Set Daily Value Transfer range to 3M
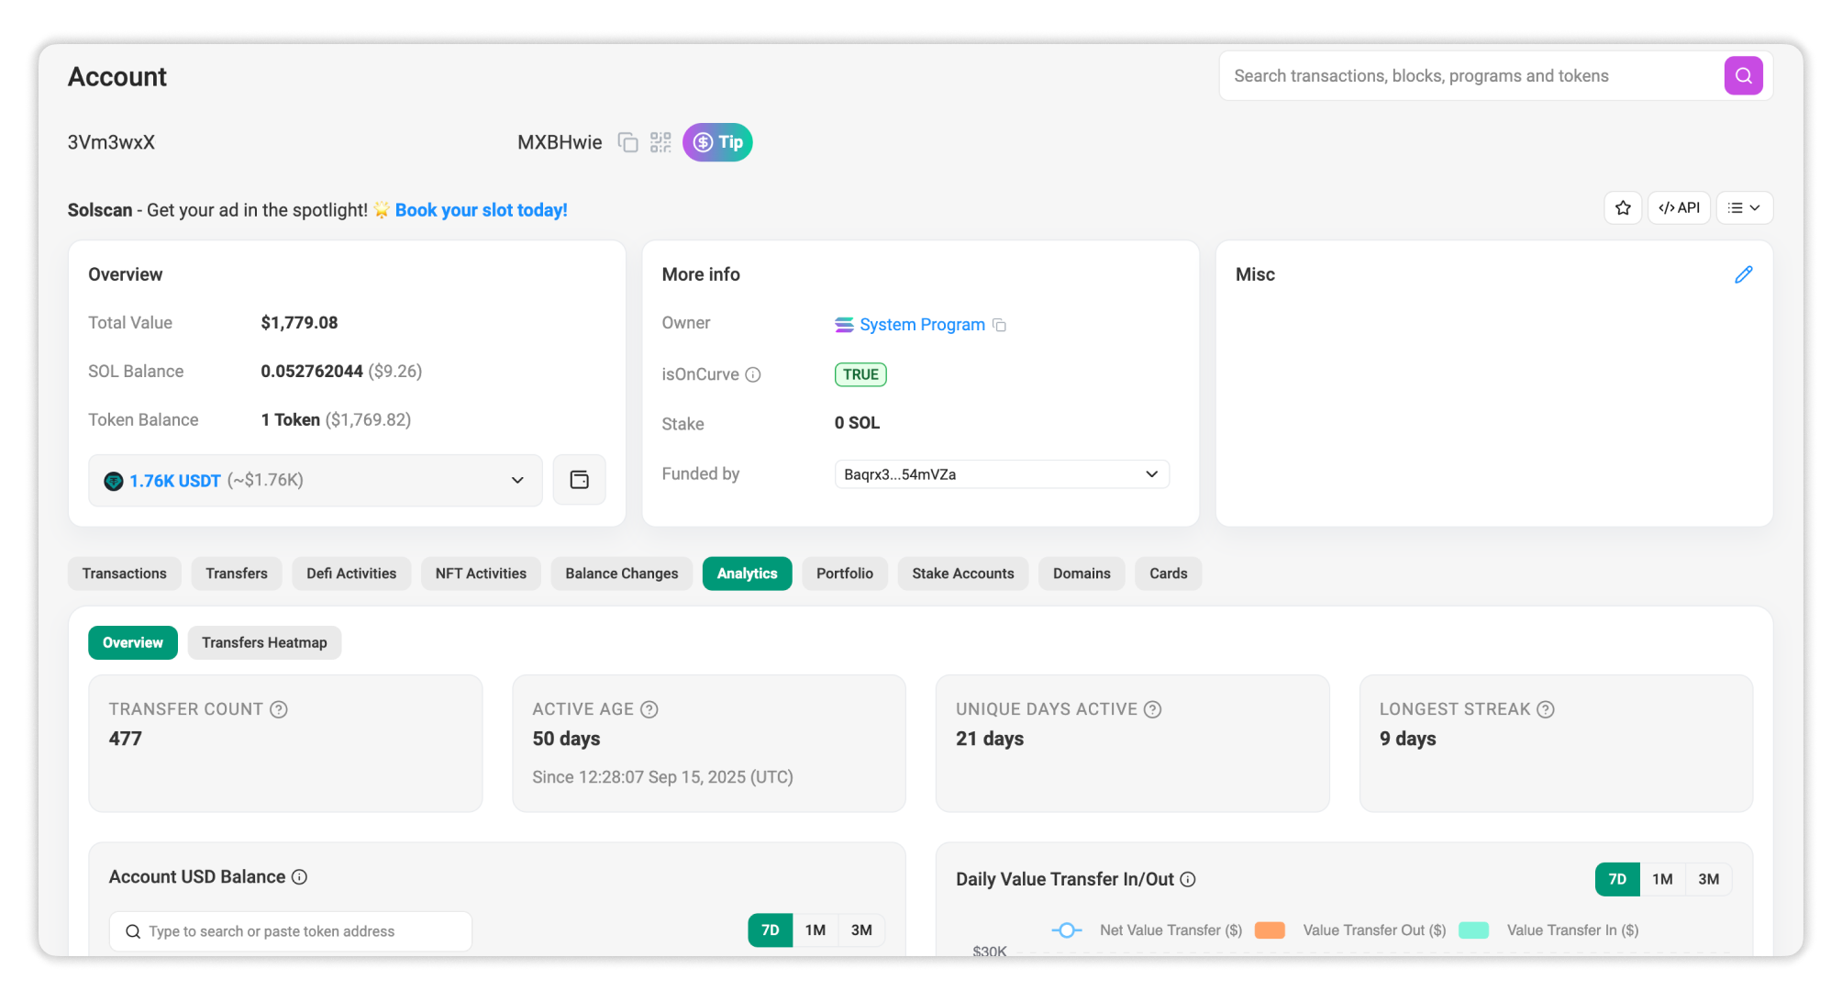The height and width of the screenshot is (1002, 1842). click(x=1708, y=879)
